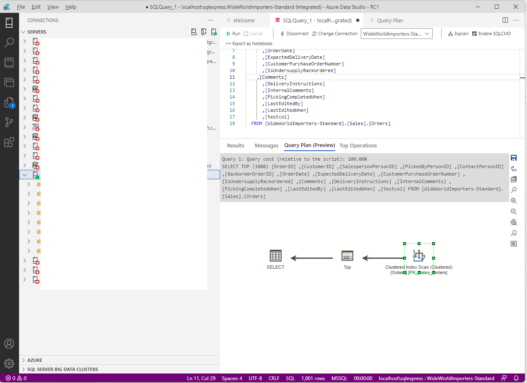Create a new connection in Servers panel
This screenshot has height=383, width=527.
tap(194, 31)
